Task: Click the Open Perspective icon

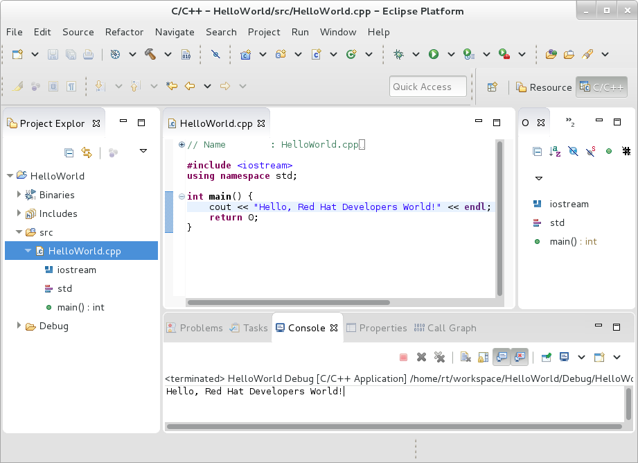Action: point(493,87)
